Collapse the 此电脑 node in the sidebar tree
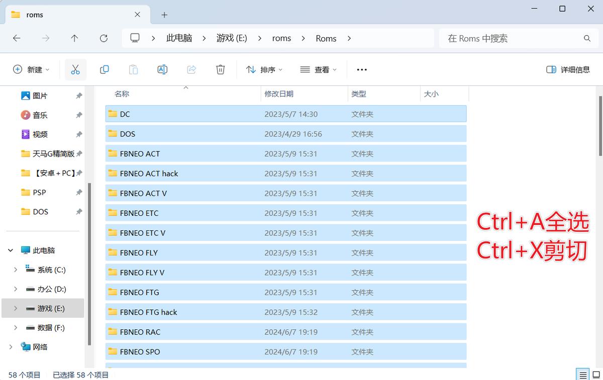Image resolution: width=603 pixels, height=380 pixels. point(11,250)
